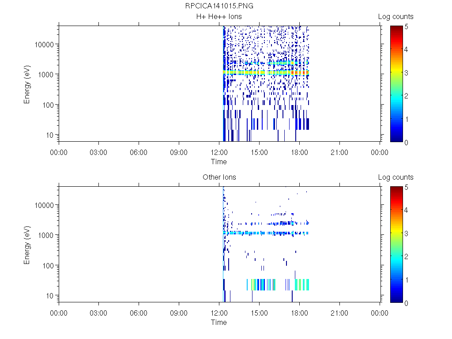Click the 03:00 time tick under Other Ions plot
452x339 pixels.
point(98,313)
